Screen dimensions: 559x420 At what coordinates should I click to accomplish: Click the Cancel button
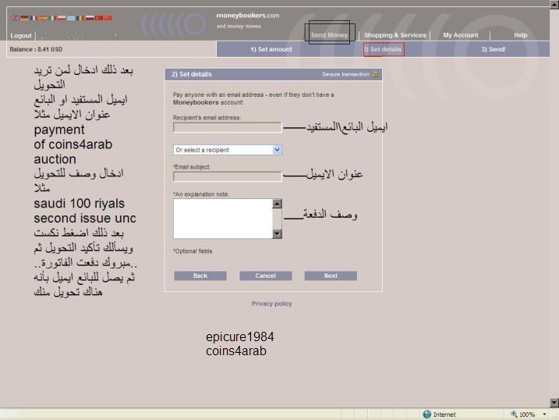[266, 276]
